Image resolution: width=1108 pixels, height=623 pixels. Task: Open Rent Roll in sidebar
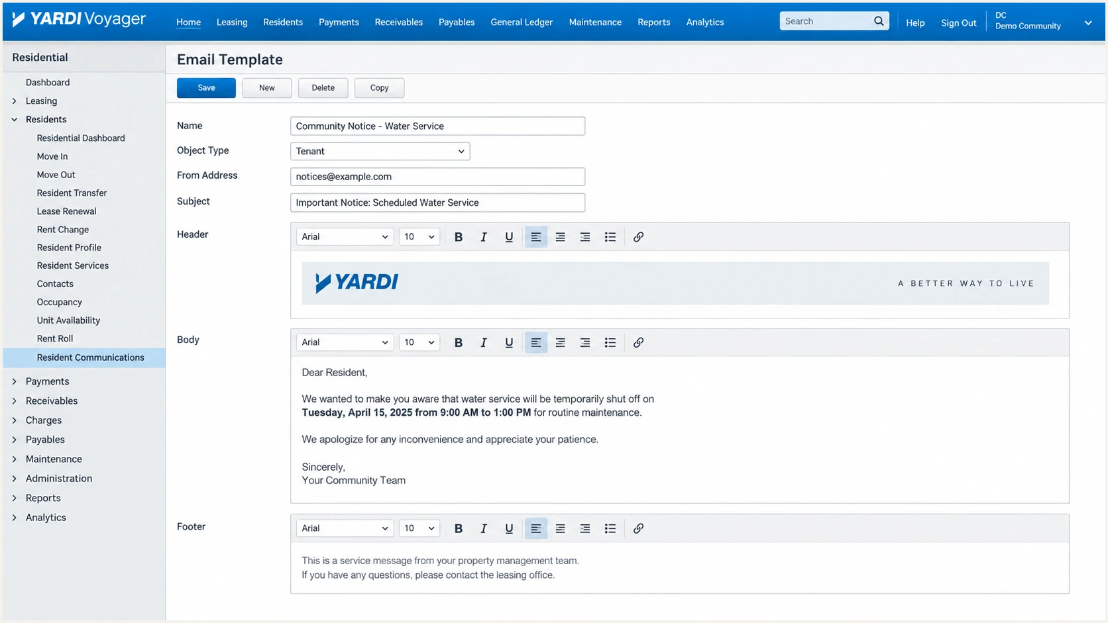point(55,338)
